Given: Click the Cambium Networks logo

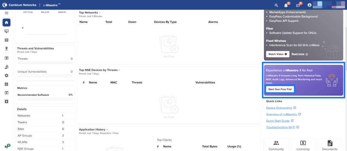Looking at the screenshot, I should coord(19,5).
